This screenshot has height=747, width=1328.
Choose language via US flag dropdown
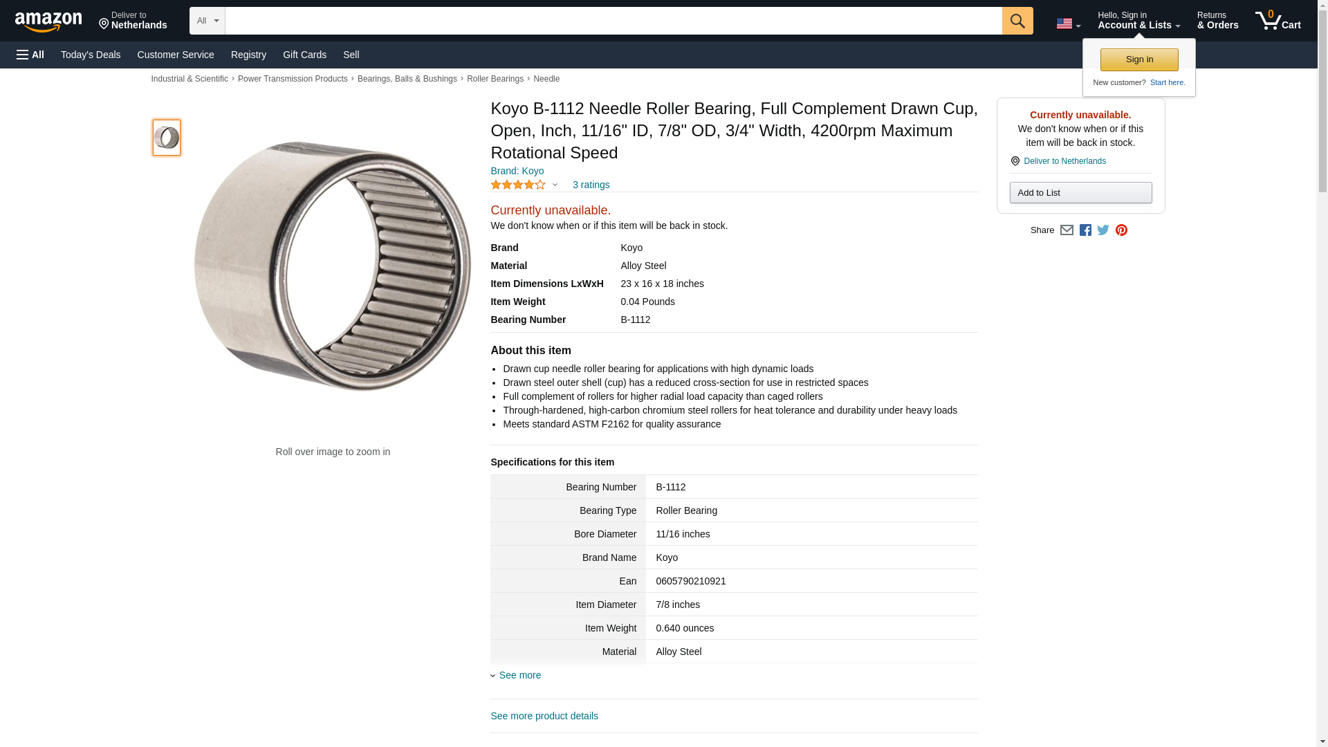1068,24
